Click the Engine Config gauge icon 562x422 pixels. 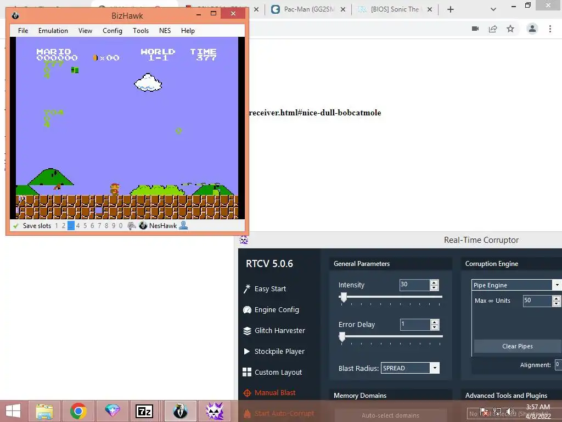247,310
